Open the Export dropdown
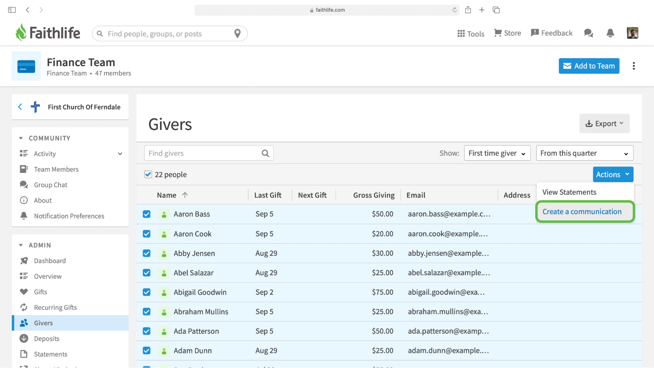Screen dimensions: 654x368 [x=604, y=123]
